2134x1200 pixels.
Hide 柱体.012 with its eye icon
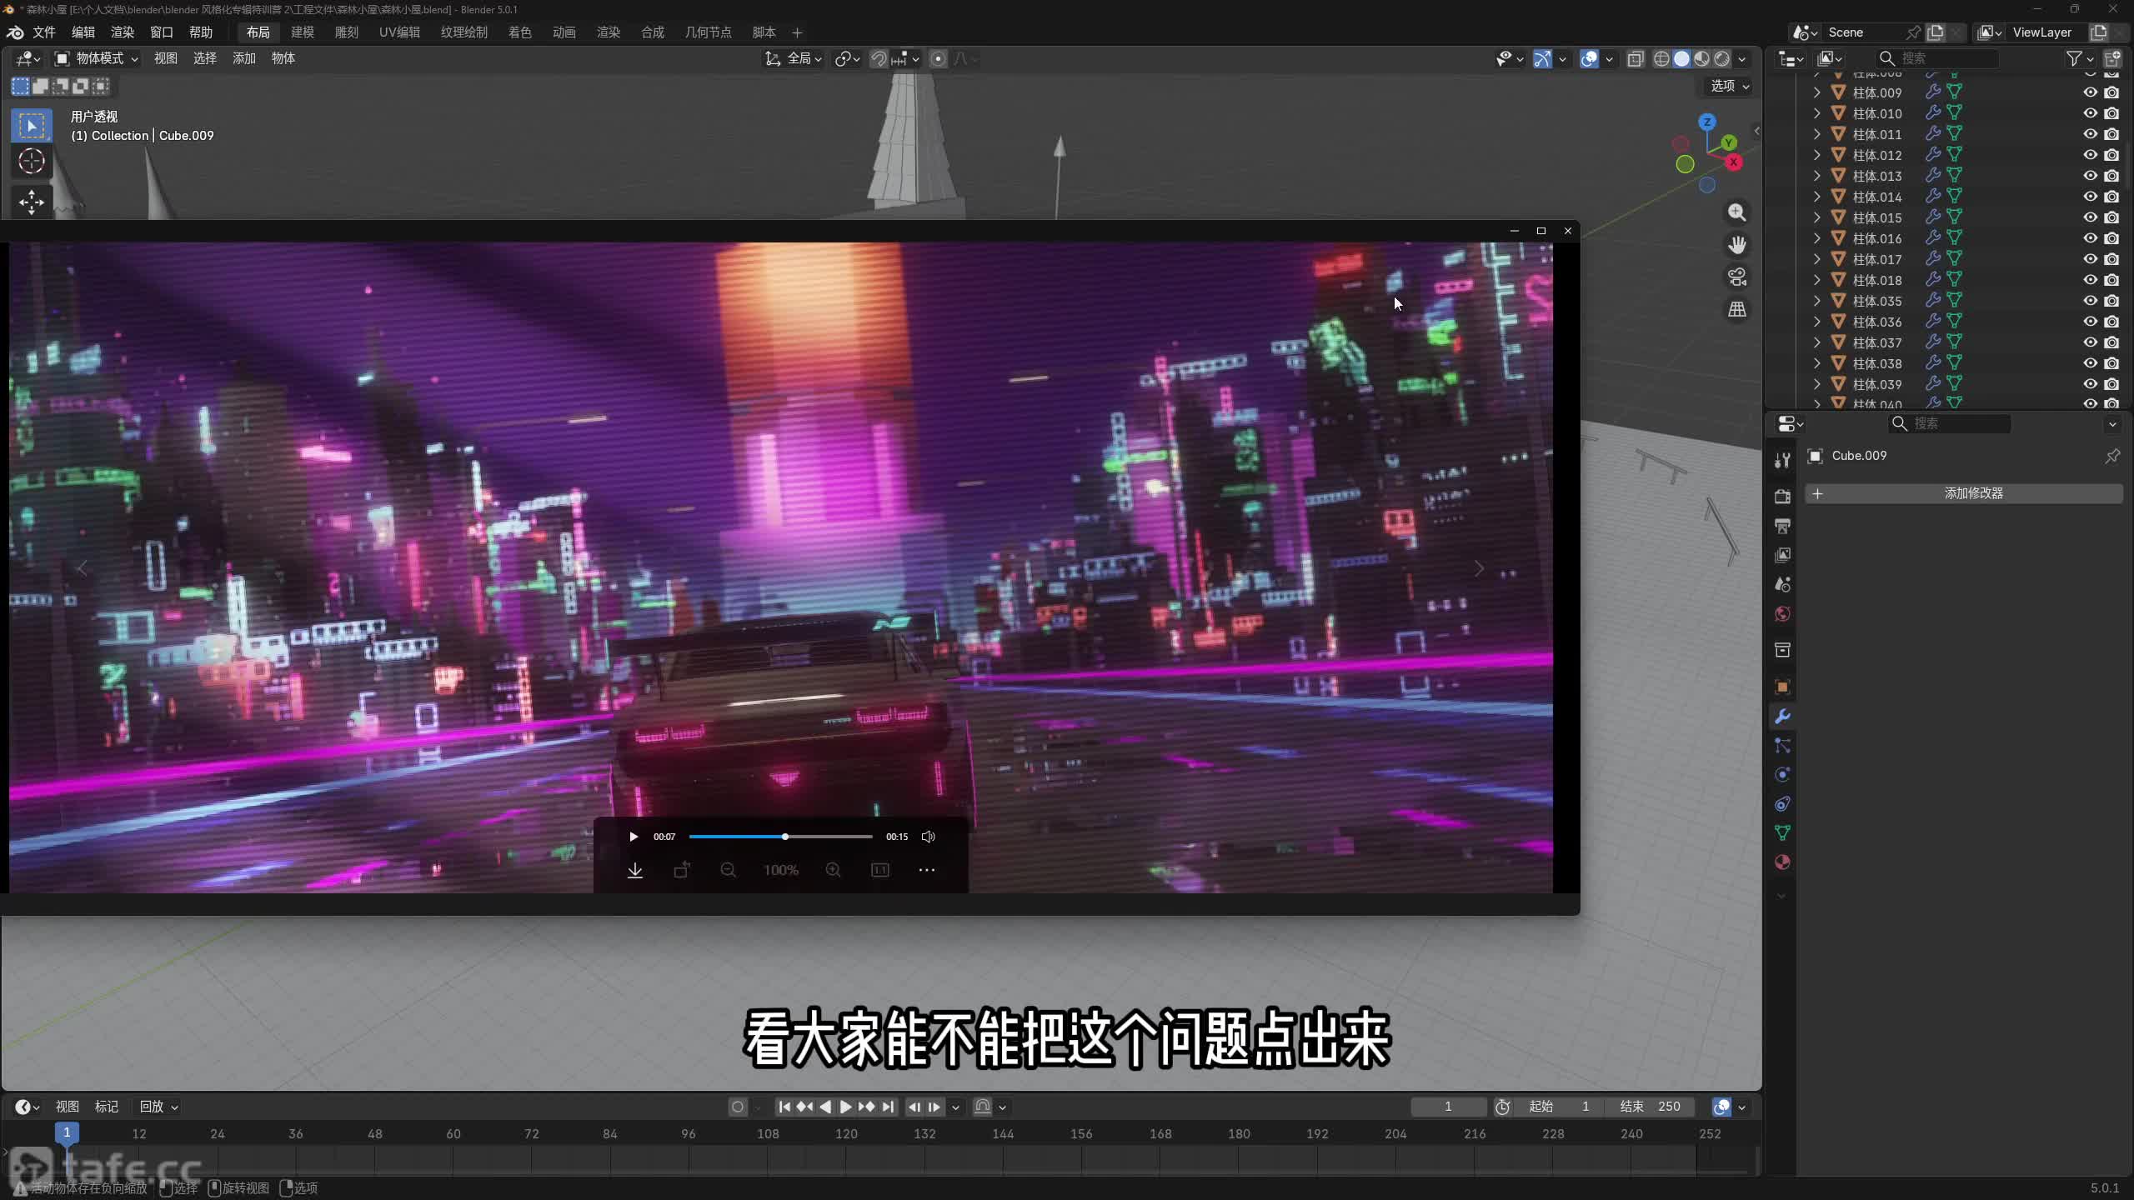[x=2091, y=155]
